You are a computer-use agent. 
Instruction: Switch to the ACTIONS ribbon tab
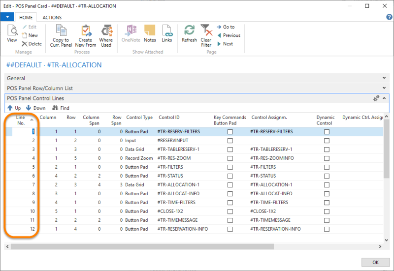(x=52, y=17)
